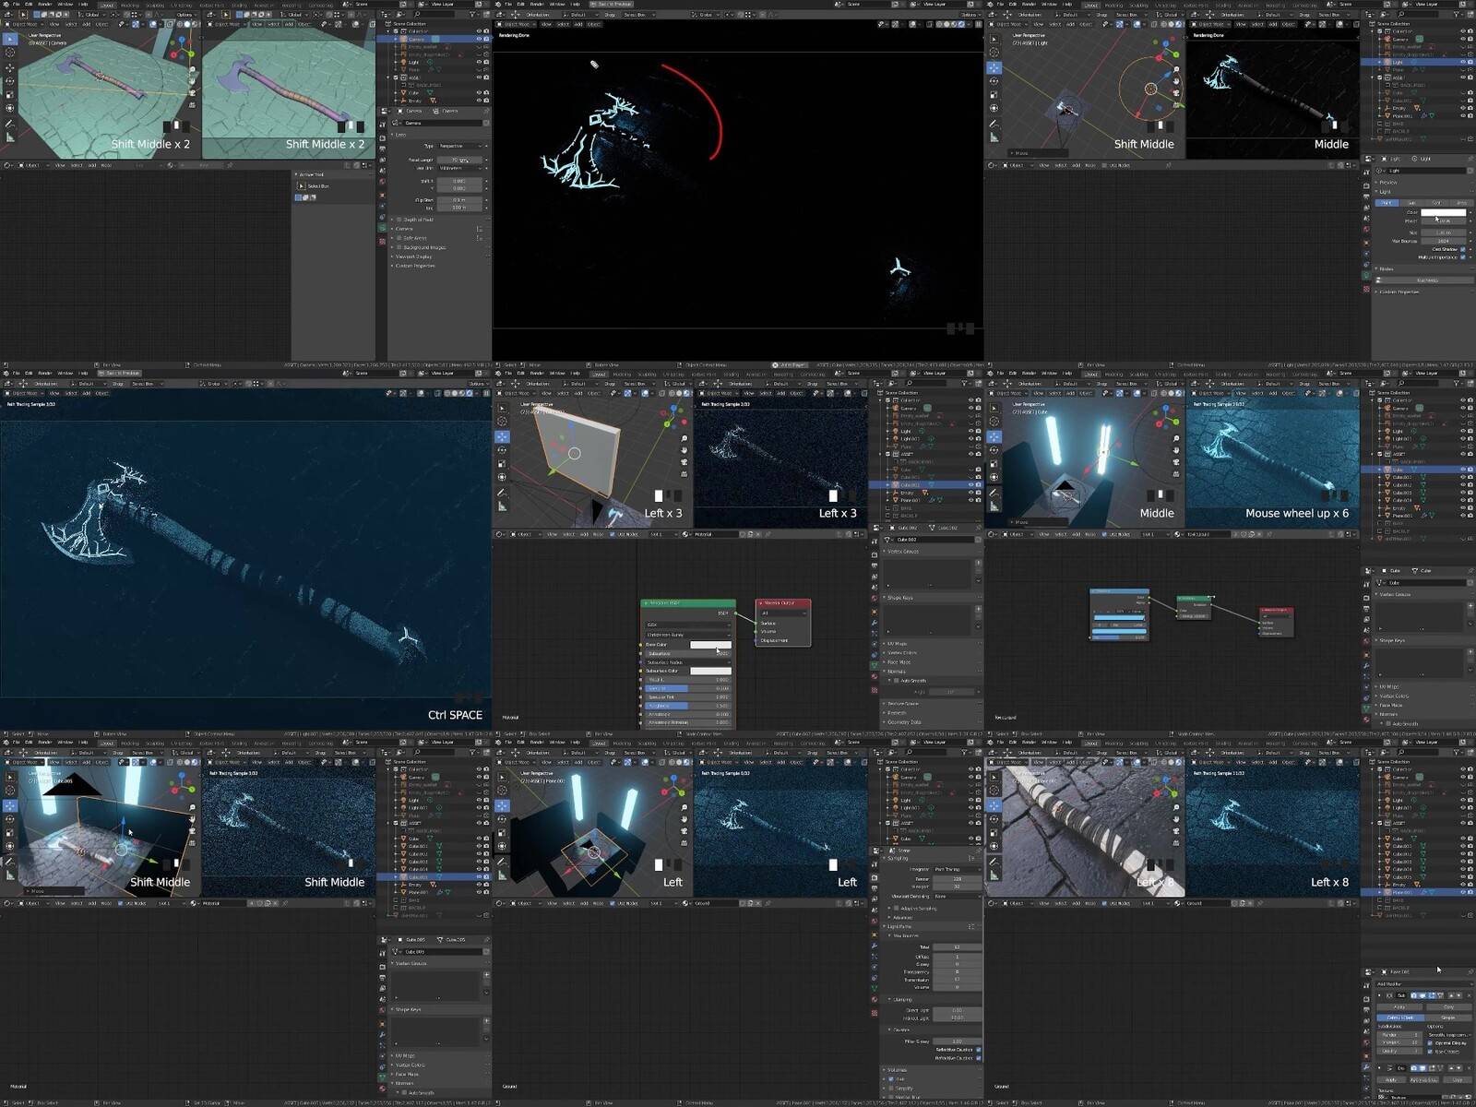Open Integrator dropdown showing Path Tracing in the bottom-middle window

click(x=957, y=869)
